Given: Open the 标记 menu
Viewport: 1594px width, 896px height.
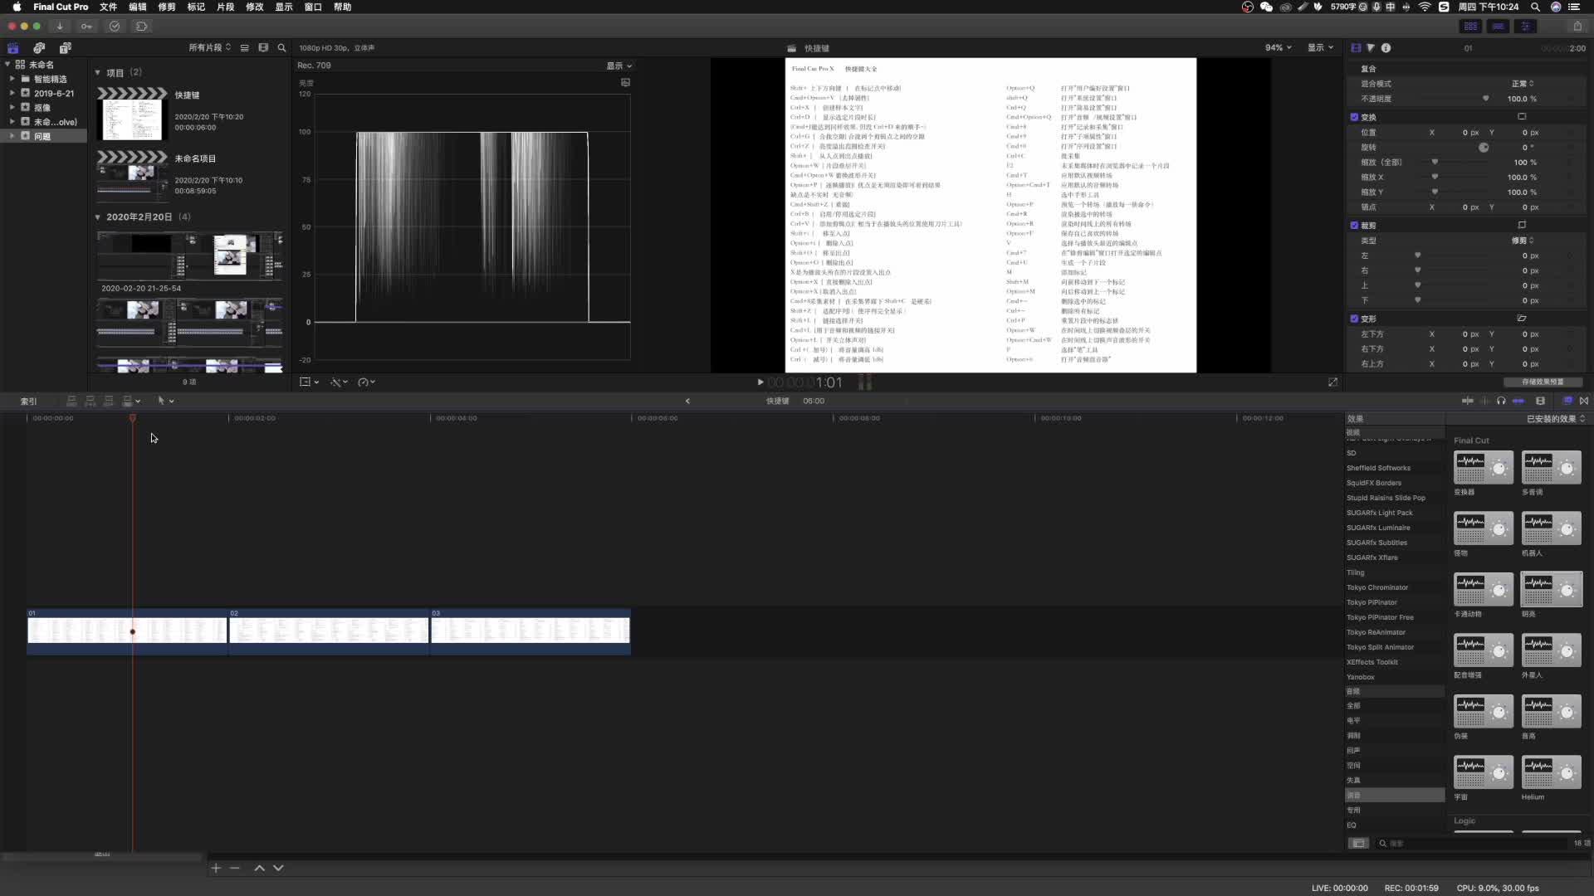Looking at the screenshot, I should tap(196, 7).
